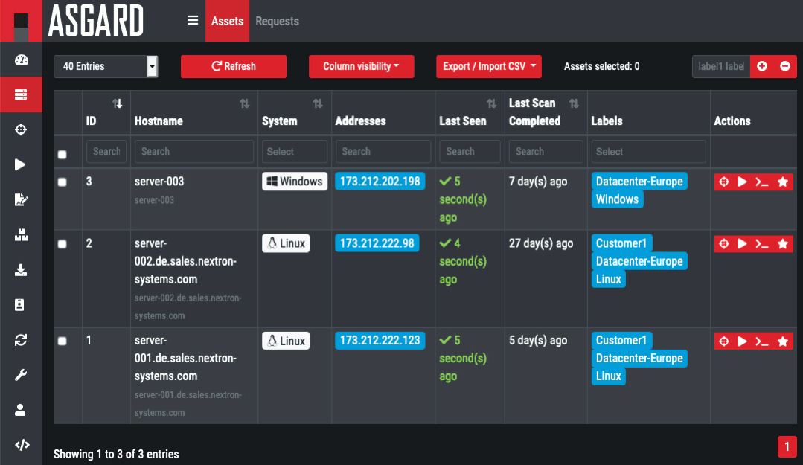Select the checkbox for asset ID 2
This screenshot has height=465, width=803.
click(63, 244)
